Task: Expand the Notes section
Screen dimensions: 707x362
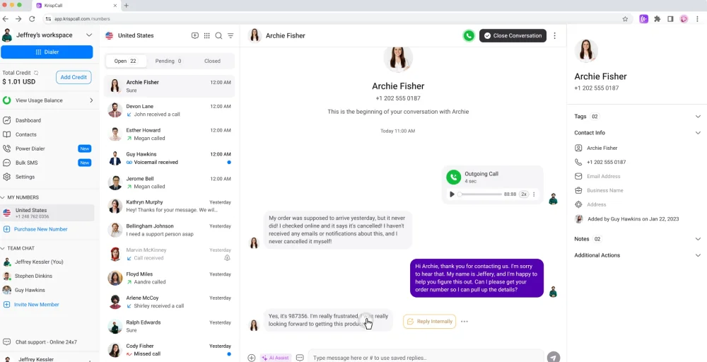Action: point(698,239)
